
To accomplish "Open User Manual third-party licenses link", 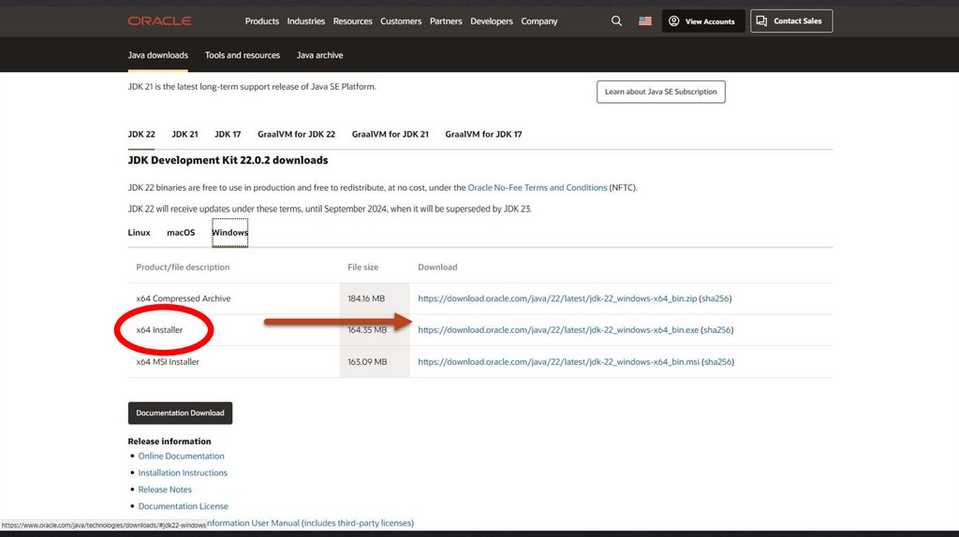I will tap(310, 523).
